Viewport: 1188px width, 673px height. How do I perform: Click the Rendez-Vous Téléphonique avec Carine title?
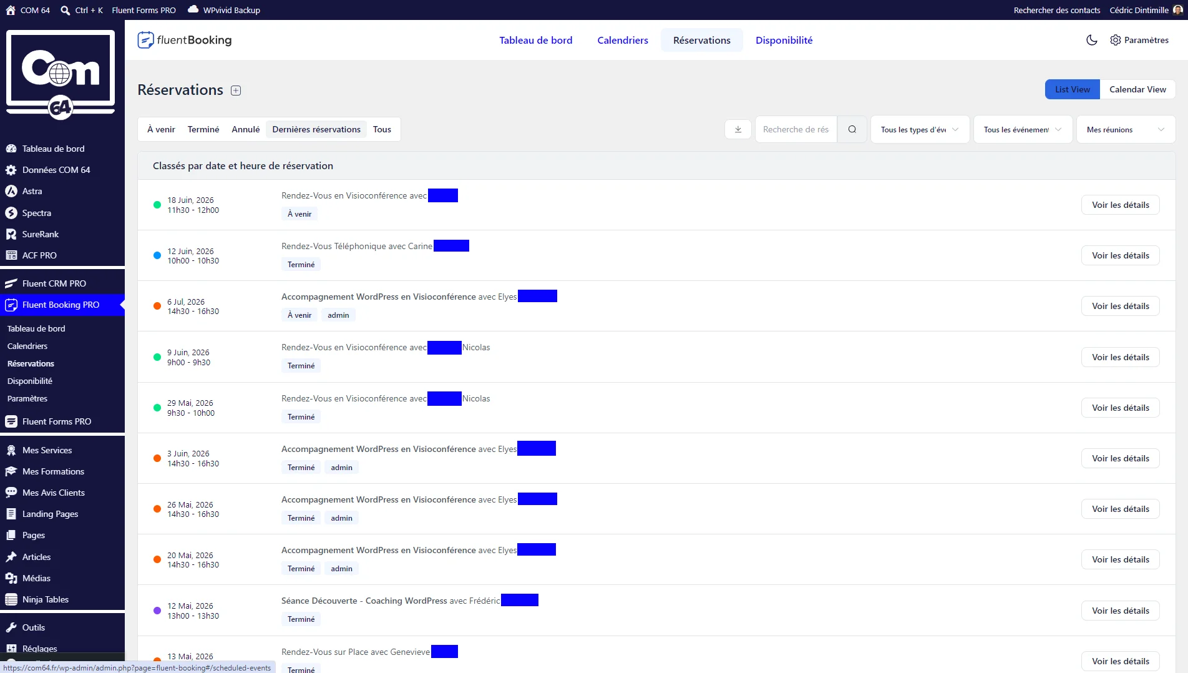pyautogui.click(x=357, y=246)
